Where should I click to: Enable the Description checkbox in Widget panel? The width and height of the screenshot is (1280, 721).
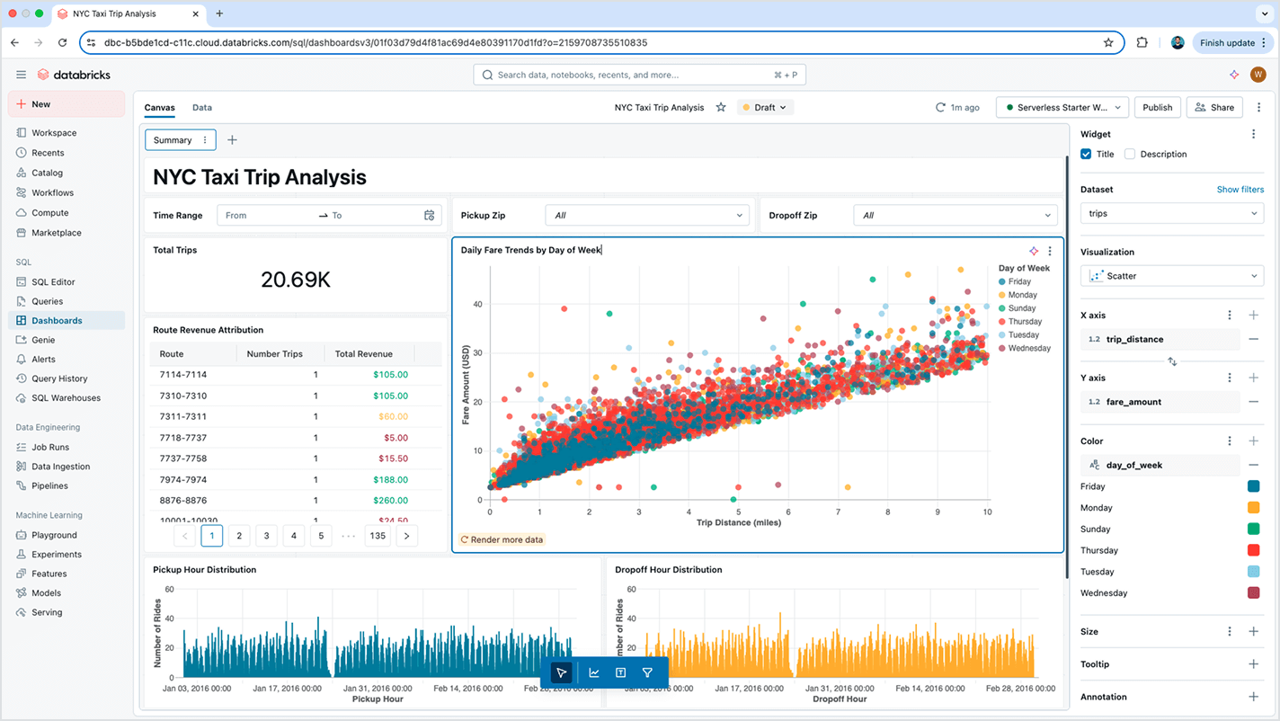tap(1132, 154)
